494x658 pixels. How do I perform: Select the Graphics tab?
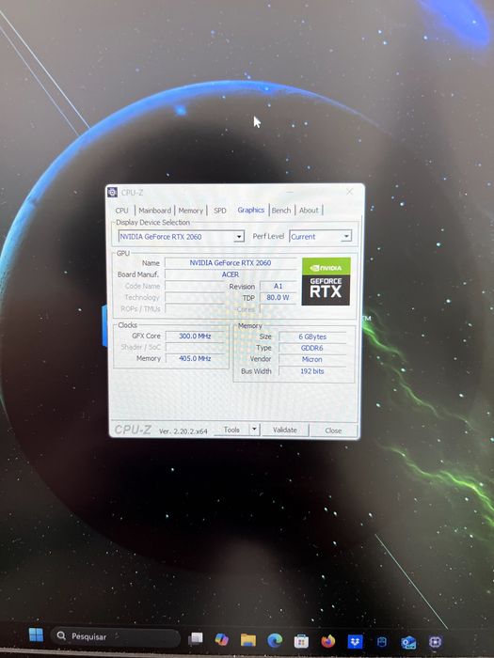(x=251, y=210)
